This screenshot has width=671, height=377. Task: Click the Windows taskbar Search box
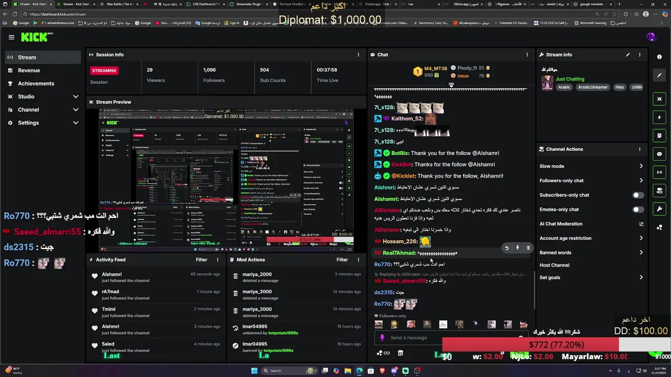click(x=290, y=371)
